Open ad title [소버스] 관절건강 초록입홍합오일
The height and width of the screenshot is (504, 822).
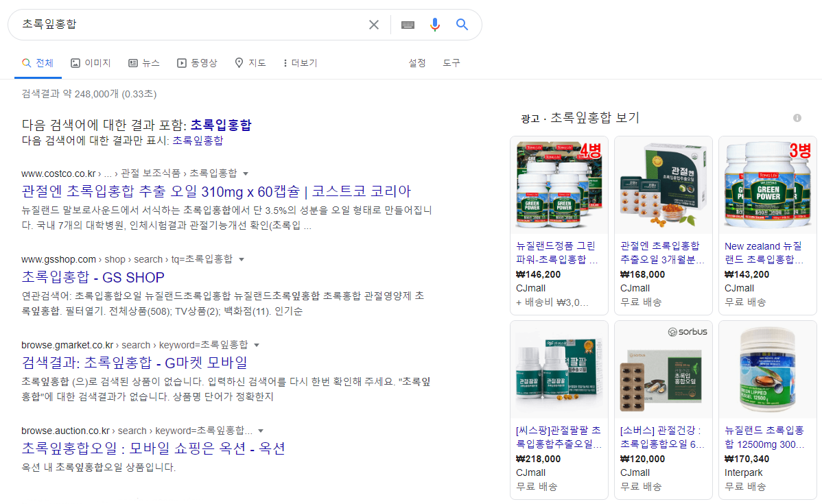click(662, 437)
